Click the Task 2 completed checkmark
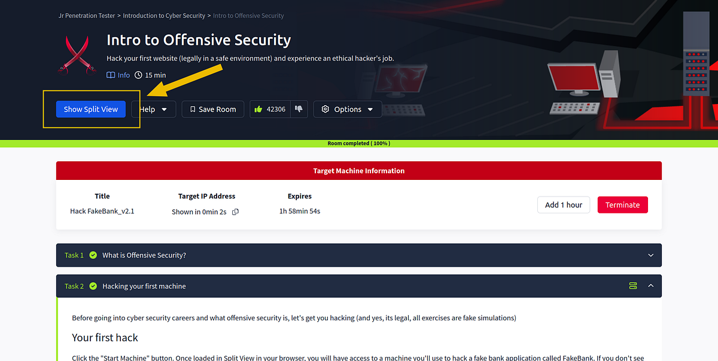 93,286
